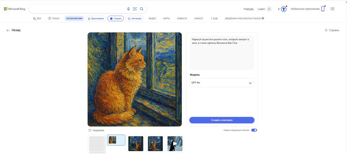
Task: Click the Microsoft Bing logo
Action: point(14,9)
